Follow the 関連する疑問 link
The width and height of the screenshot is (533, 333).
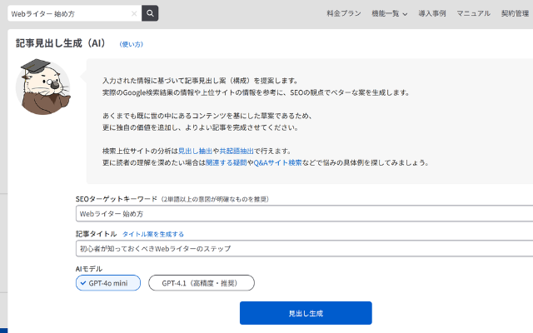(226, 163)
